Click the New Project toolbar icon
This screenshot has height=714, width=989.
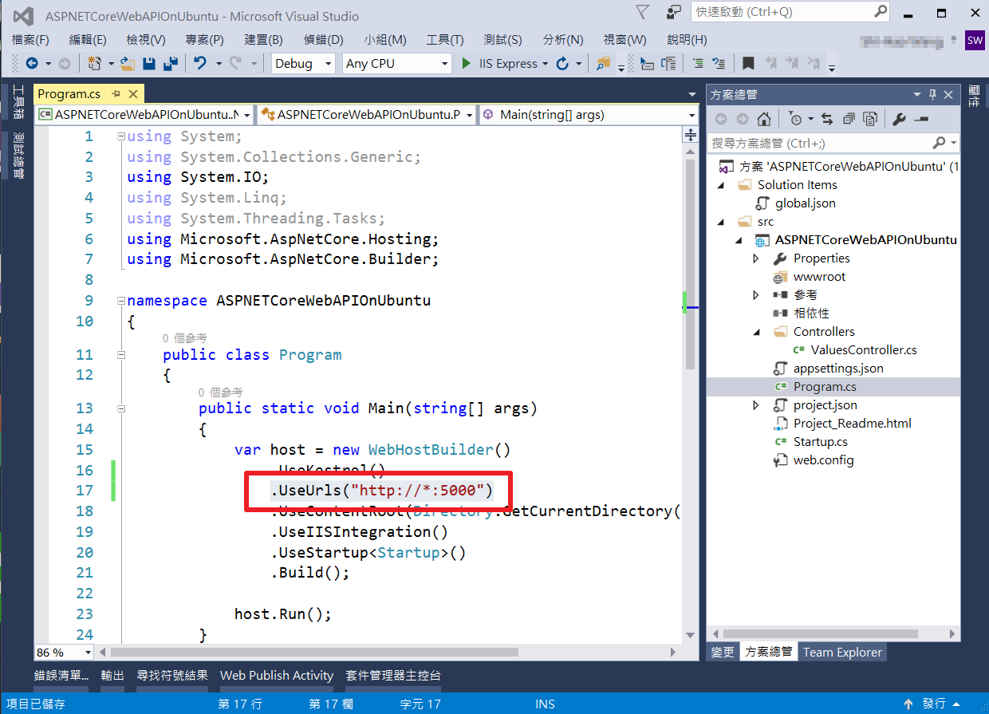click(94, 64)
